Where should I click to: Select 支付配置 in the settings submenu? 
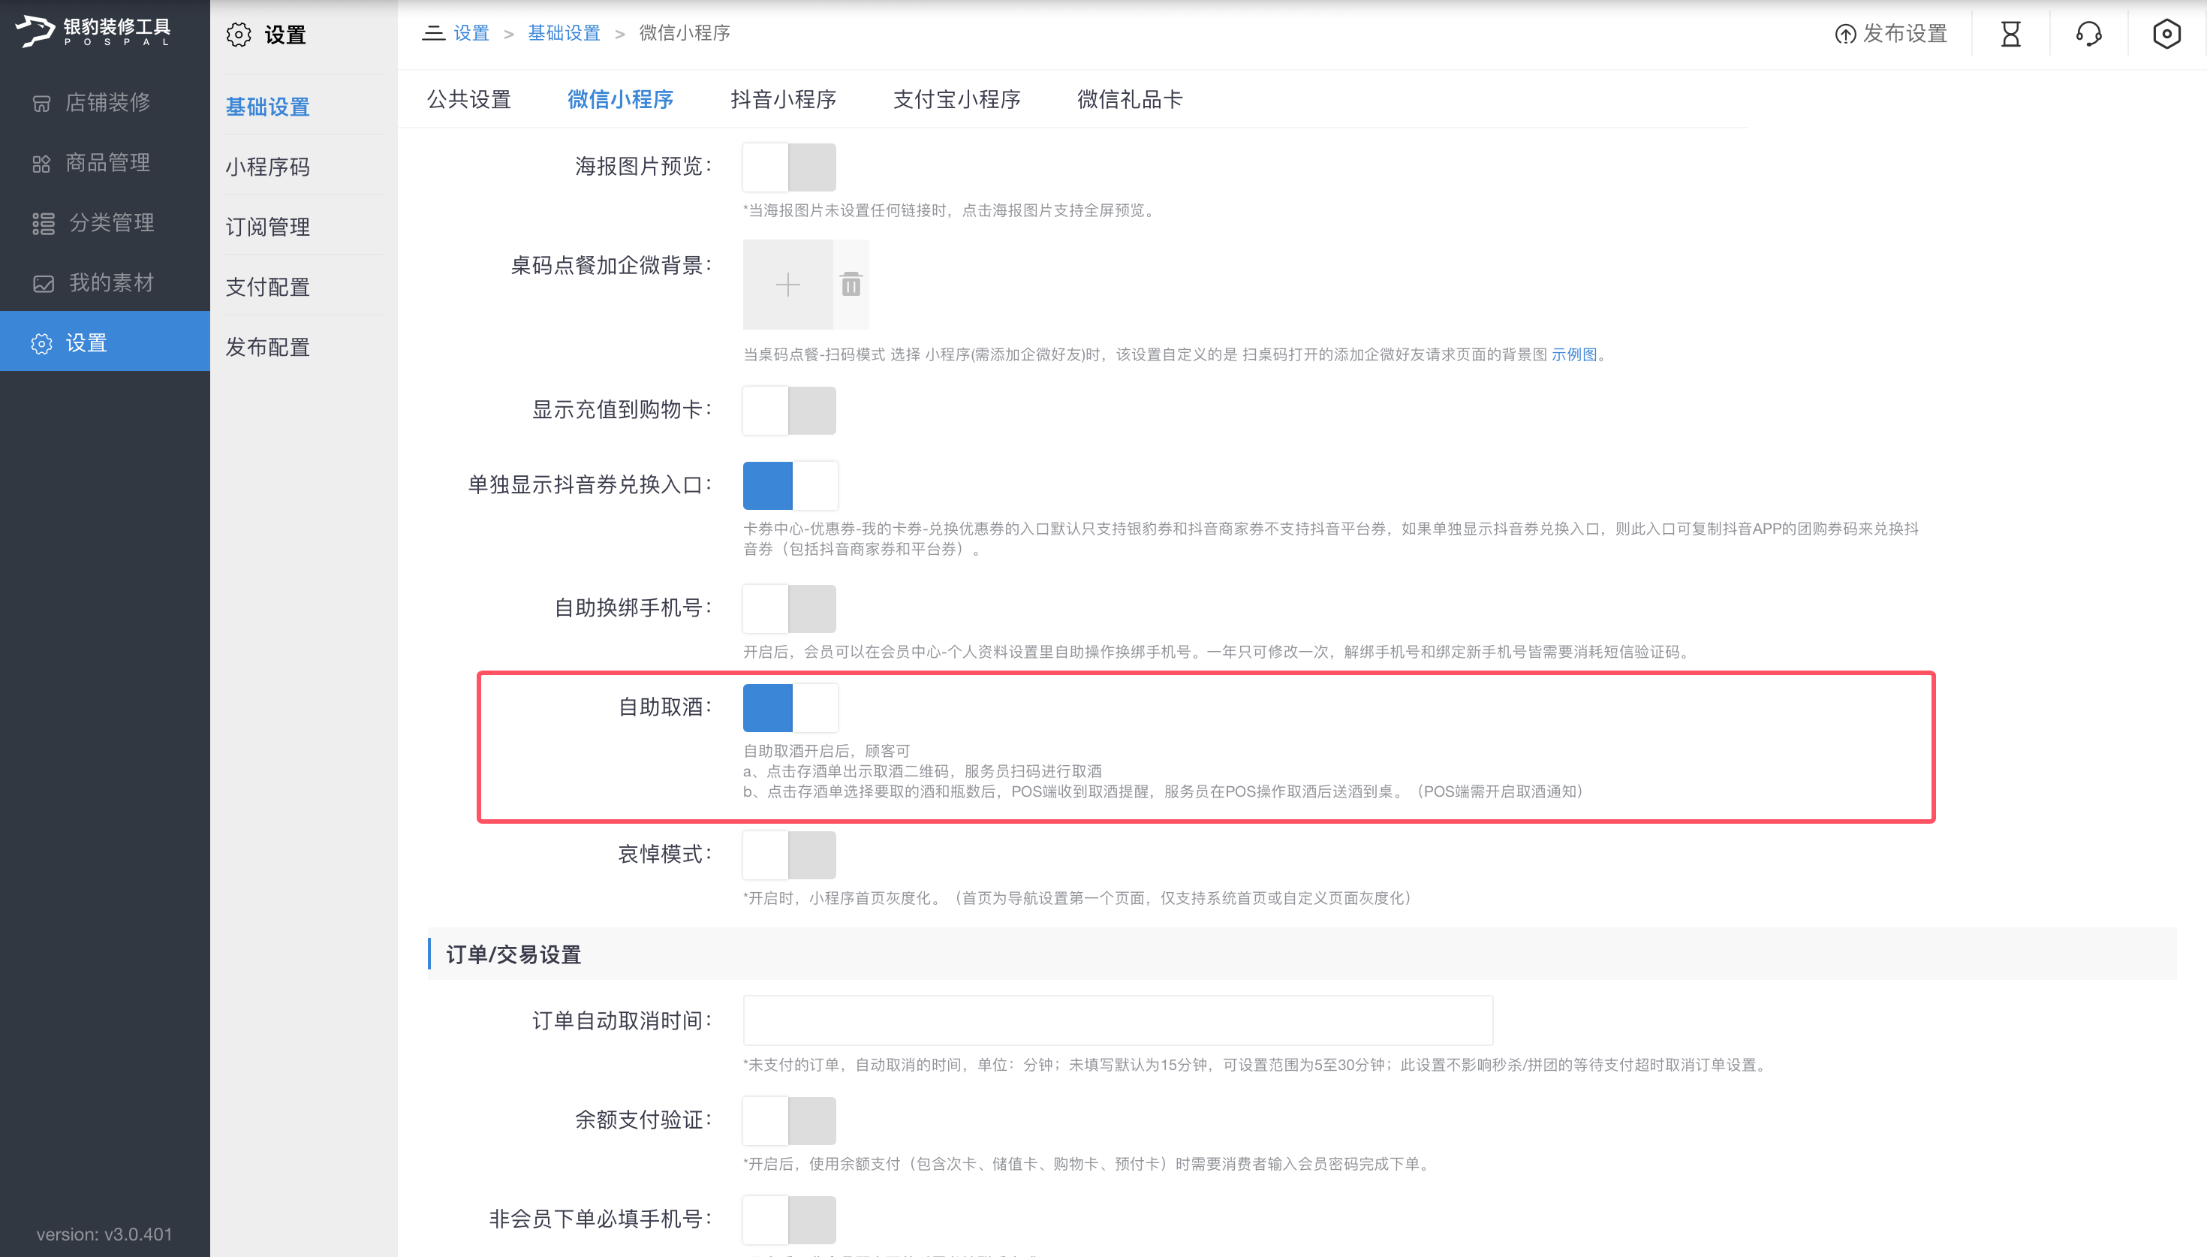[267, 287]
